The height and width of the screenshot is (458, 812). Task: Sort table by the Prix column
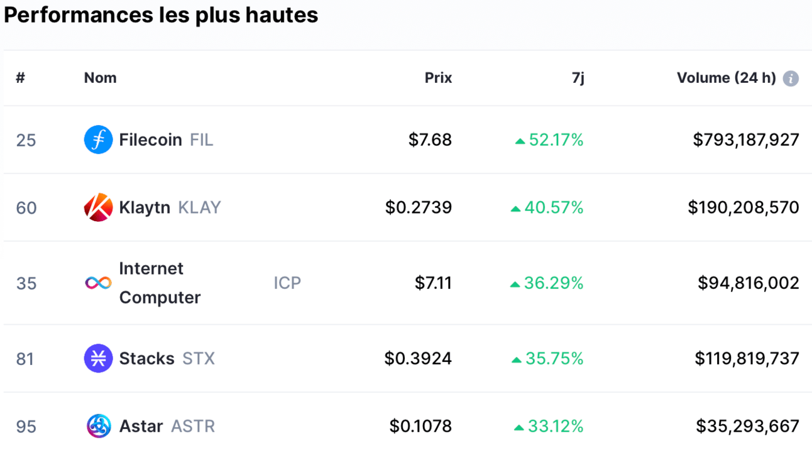tap(438, 78)
